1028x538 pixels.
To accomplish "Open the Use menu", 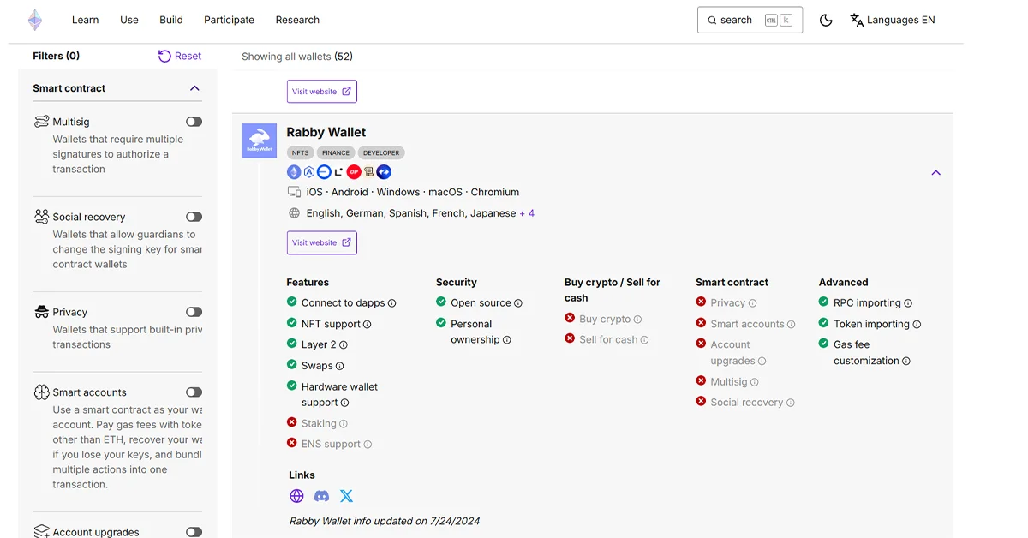I will (129, 20).
